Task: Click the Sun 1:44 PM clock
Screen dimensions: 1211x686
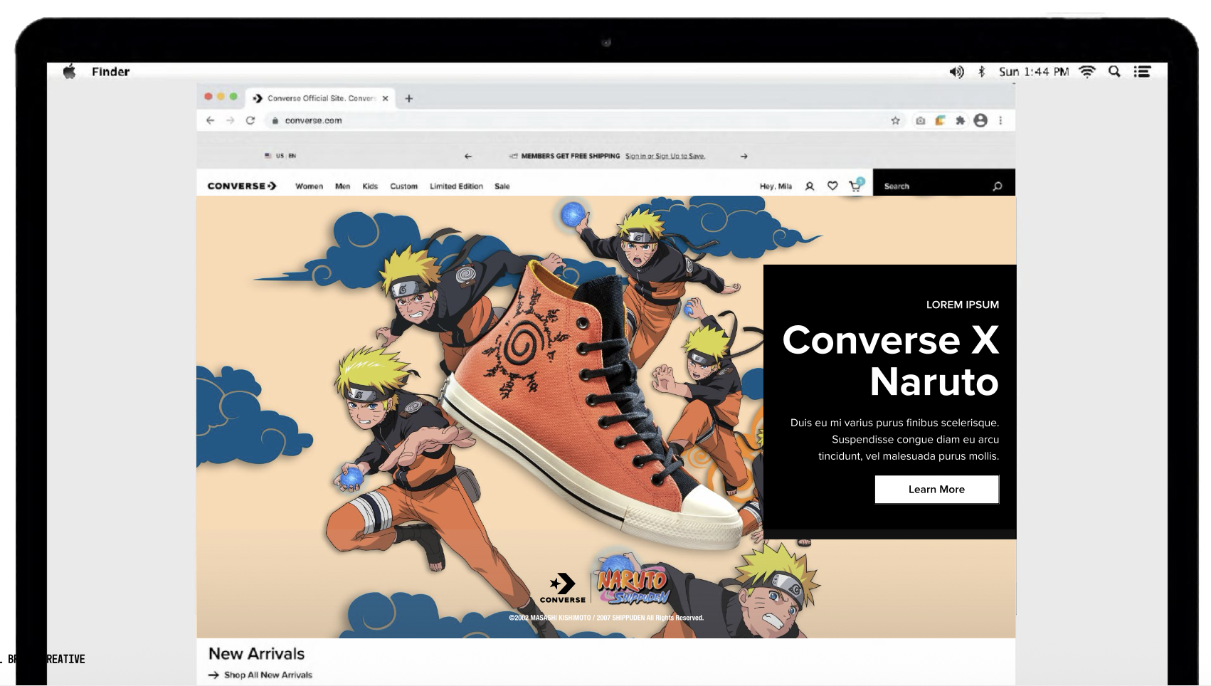Action: pos(1033,72)
